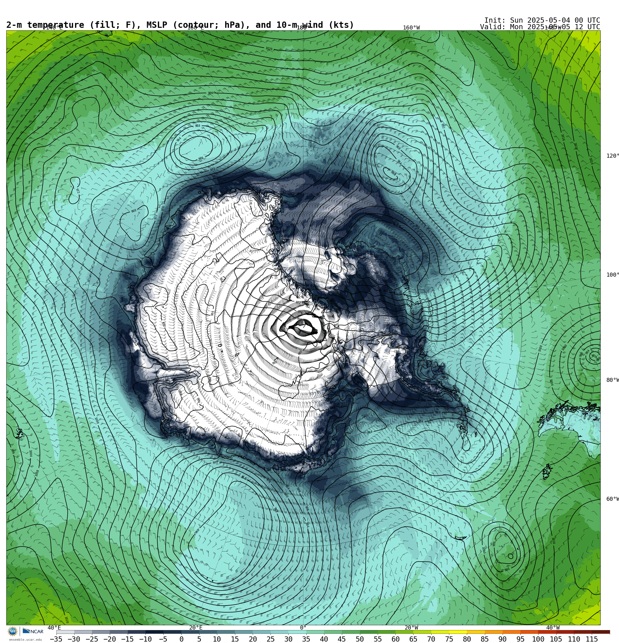
Task: Click the 70 colorbar tick label
Action: tap(431, 639)
